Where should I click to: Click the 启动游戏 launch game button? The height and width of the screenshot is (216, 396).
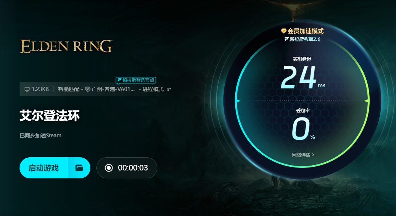[x=44, y=168]
